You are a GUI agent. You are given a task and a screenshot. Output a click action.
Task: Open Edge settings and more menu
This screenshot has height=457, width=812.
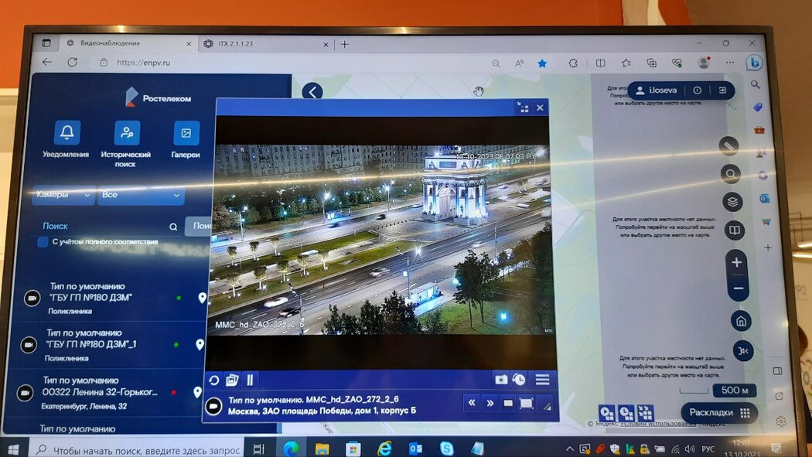click(730, 63)
